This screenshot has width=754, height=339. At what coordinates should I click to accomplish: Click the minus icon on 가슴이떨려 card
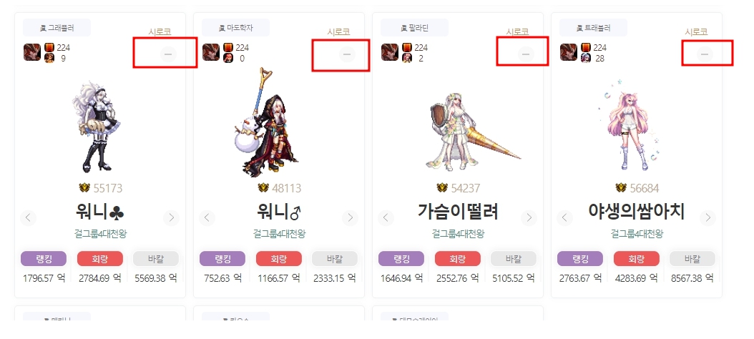pyautogui.click(x=526, y=54)
